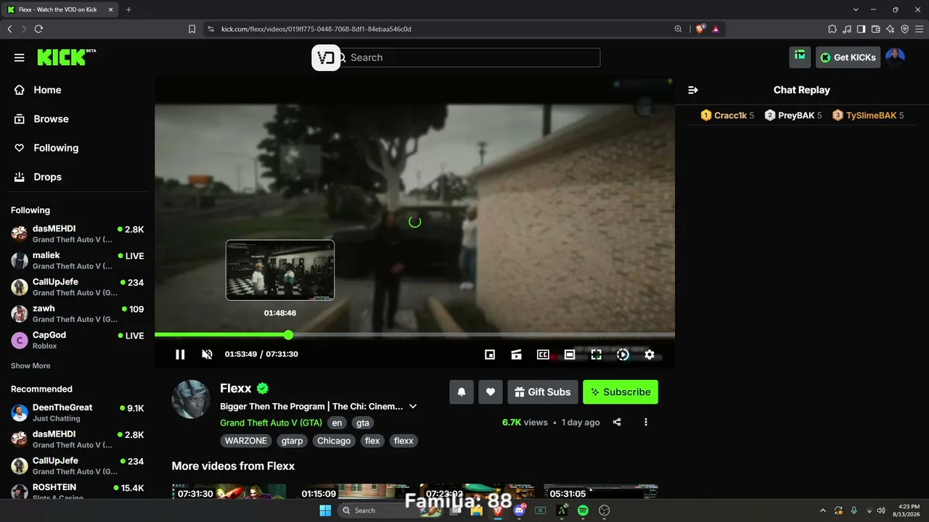The width and height of the screenshot is (929, 522).
Task: Create a clip from the video
Action: click(516, 355)
